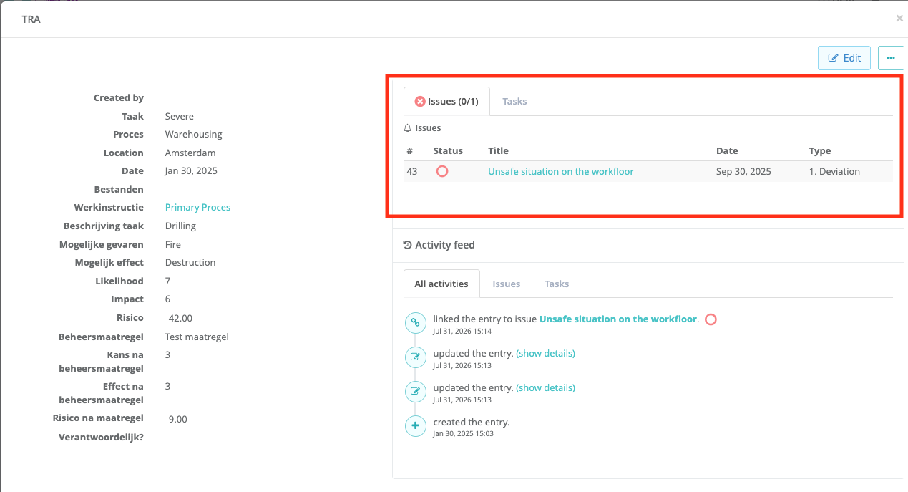Select the Sep 30, 2025 date cell

click(743, 171)
